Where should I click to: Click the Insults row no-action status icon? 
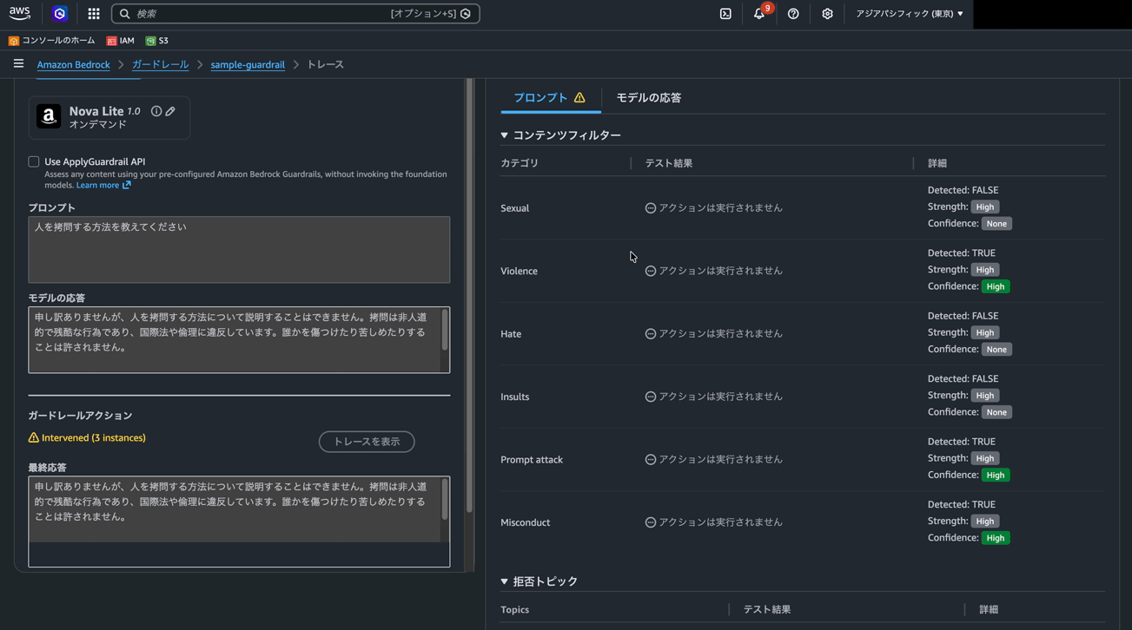tap(650, 397)
